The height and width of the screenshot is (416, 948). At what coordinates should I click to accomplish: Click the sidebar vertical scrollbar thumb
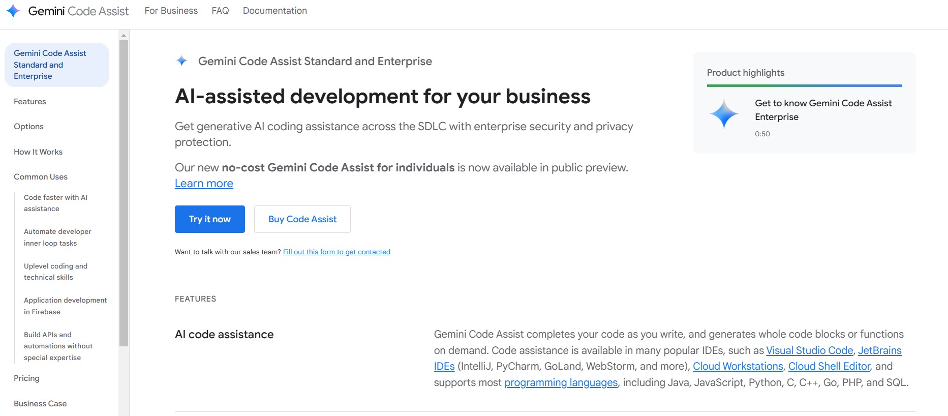pyautogui.click(x=124, y=193)
